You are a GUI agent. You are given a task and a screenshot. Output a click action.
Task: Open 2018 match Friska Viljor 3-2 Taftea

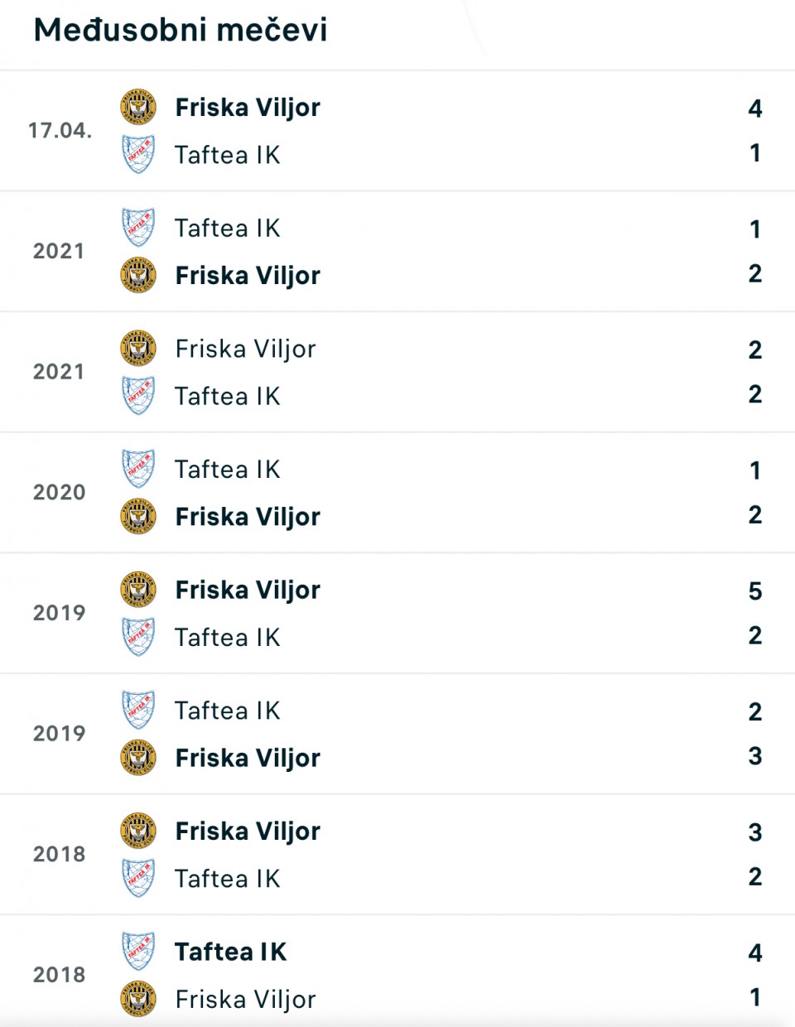click(x=397, y=855)
